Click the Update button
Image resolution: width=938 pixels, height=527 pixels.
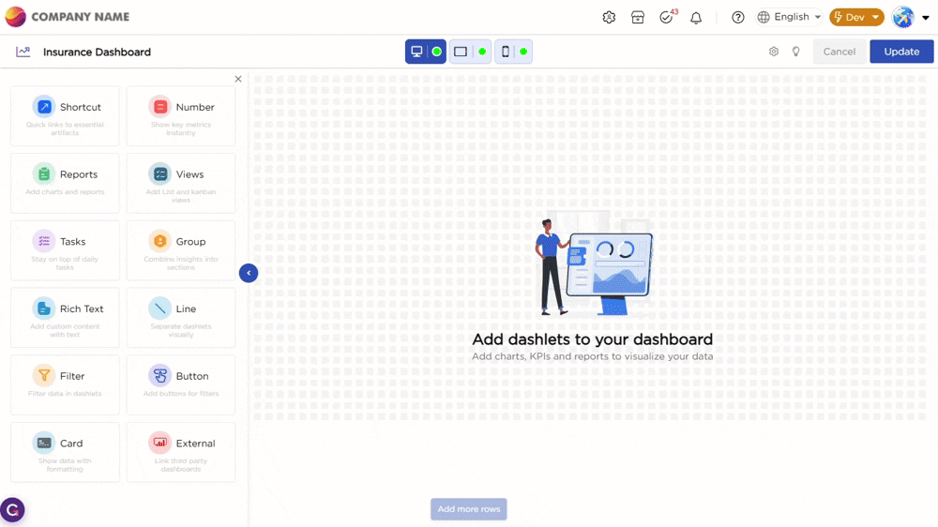click(x=901, y=52)
